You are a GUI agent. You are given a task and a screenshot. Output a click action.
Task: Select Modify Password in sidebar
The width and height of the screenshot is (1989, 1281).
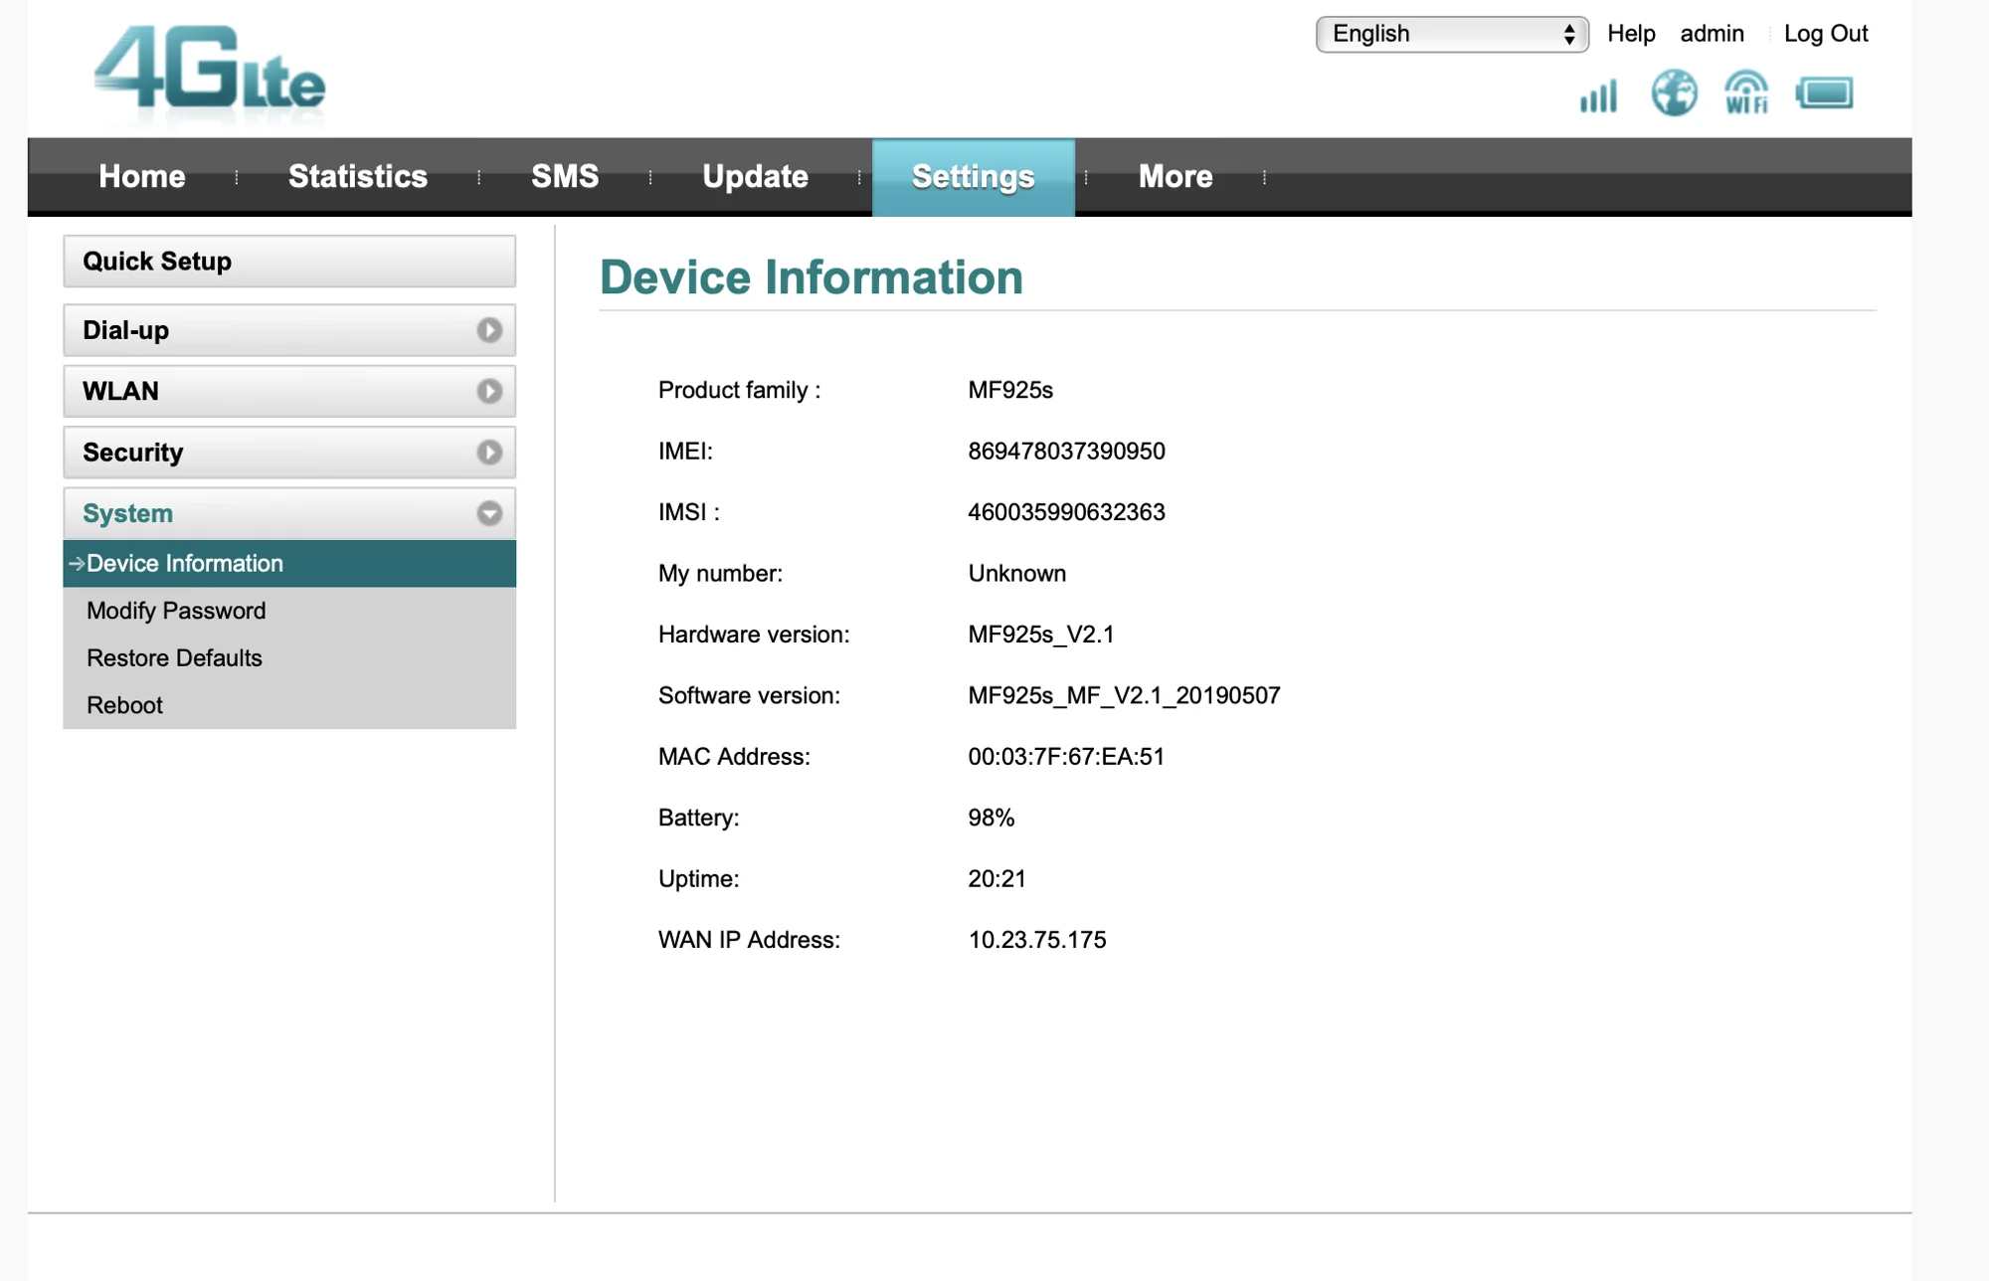tap(176, 611)
